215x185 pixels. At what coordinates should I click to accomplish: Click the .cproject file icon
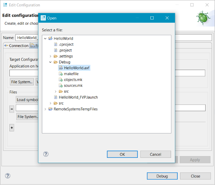[55, 44]
